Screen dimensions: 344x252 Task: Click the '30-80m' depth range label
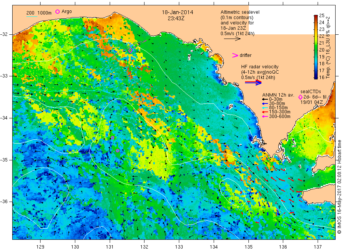pos(277,103)
